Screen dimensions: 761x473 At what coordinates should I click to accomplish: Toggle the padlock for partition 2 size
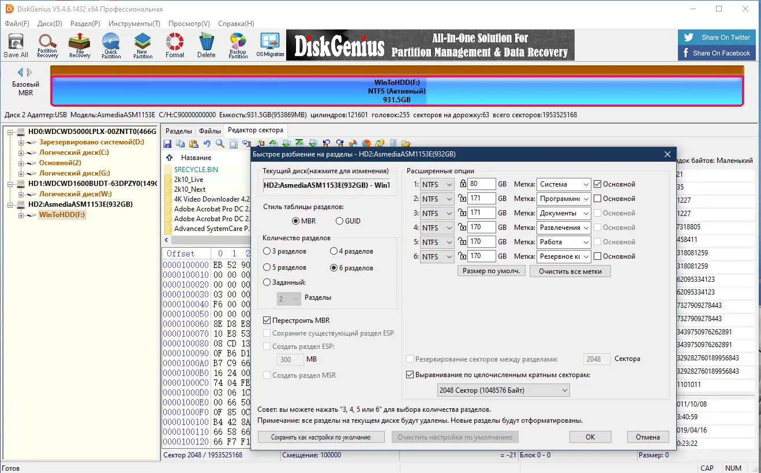click(x=462, y=199)
